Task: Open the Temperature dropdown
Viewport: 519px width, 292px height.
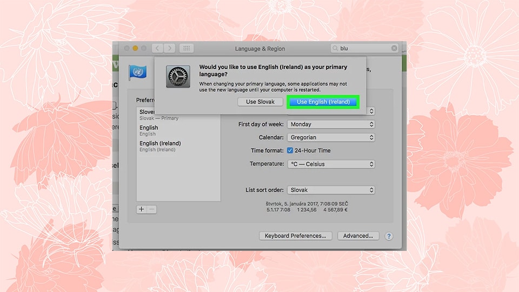Action: point(331,164)
